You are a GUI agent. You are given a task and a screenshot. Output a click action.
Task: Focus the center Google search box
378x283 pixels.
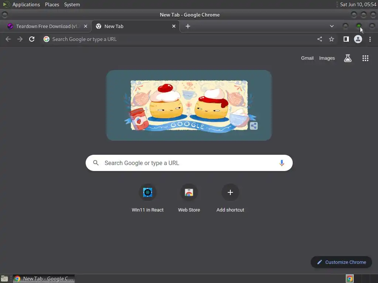tap(189, 163)
